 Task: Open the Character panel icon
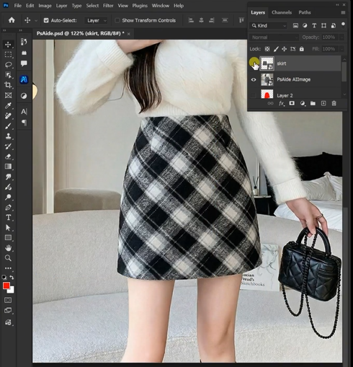[24, 112]
